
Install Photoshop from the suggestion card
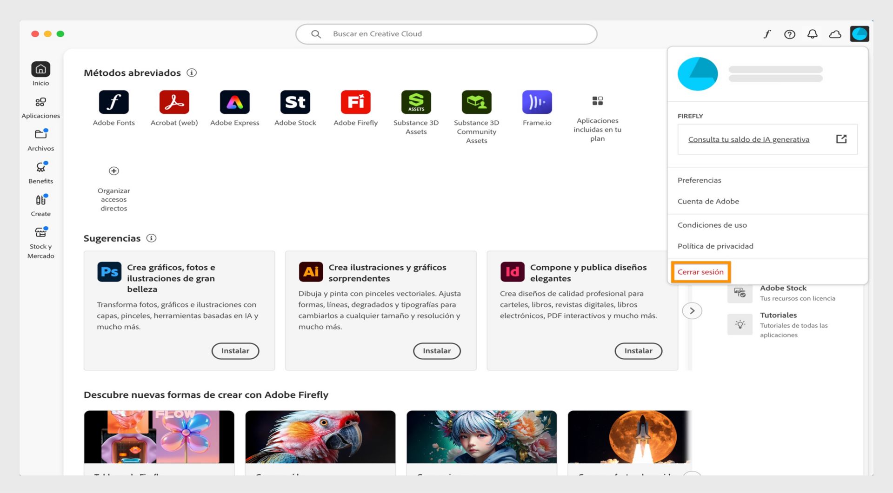[235, 351]
